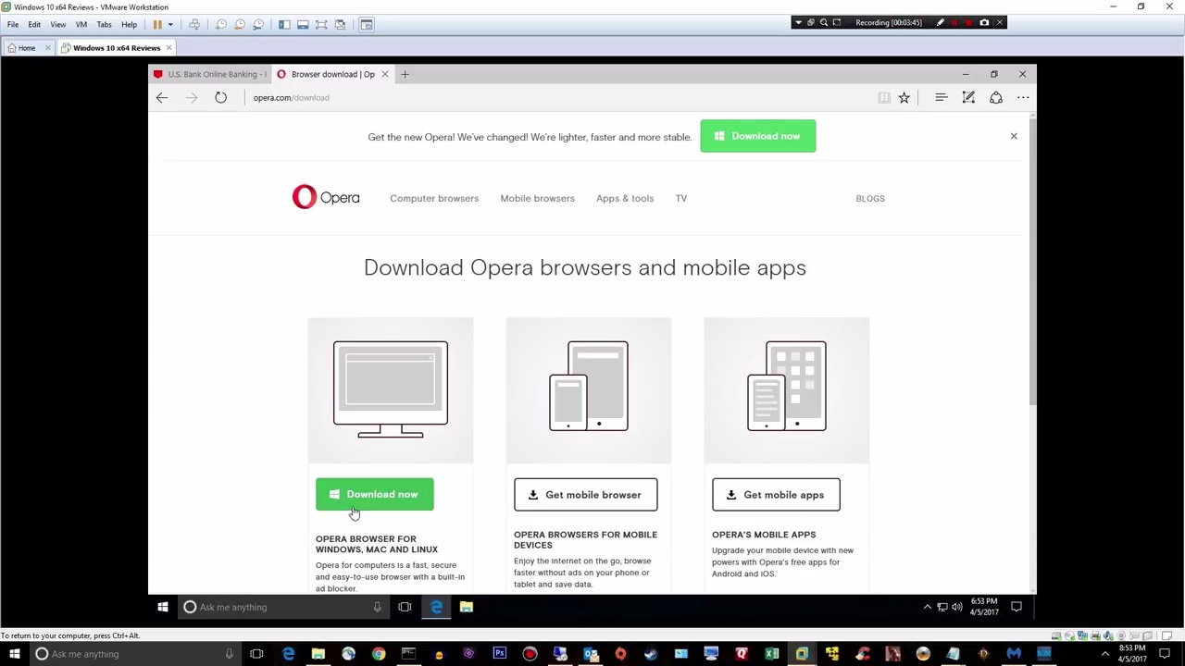This screenshot has width=1185, height=666.
Task: Click guest Cortana Ask me anything box
Action: (283, 607)
